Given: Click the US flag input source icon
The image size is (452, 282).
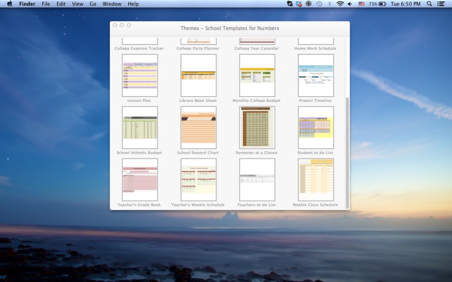Looking at the screenshot, I should (x=362, y=4).
